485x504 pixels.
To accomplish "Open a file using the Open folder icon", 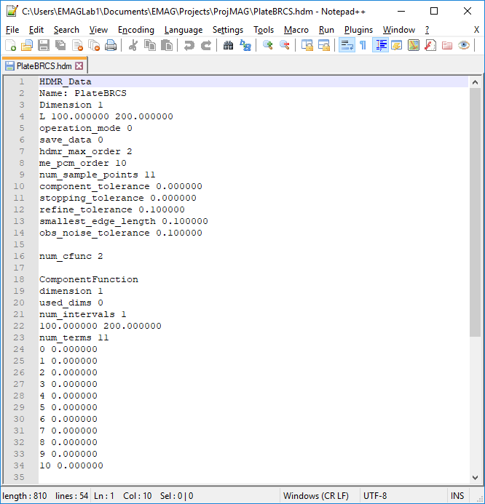I will [x=27, y=45].
